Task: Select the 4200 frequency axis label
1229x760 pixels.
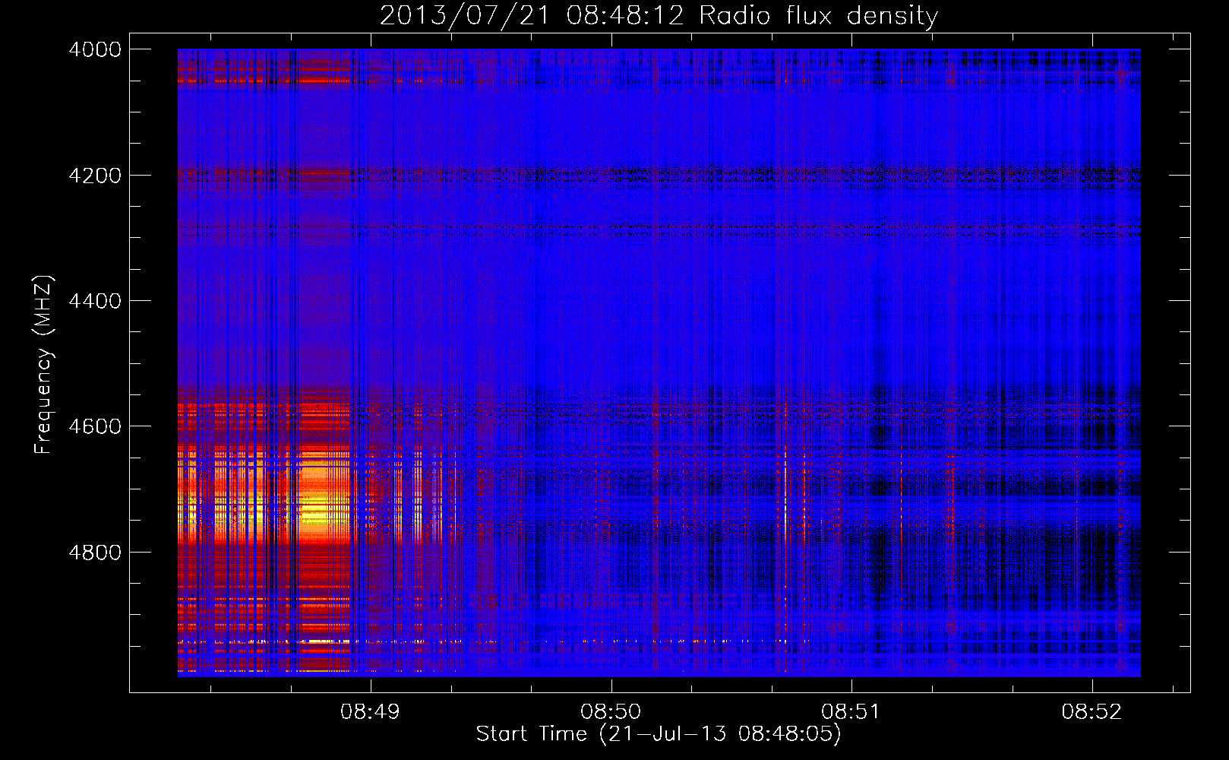Action: point(95,176)
